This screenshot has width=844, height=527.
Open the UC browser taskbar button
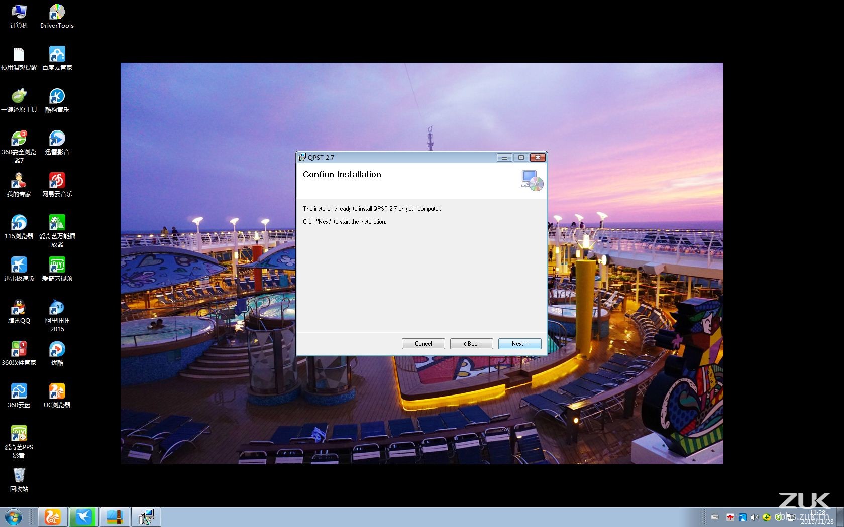(x=53, y=517)
